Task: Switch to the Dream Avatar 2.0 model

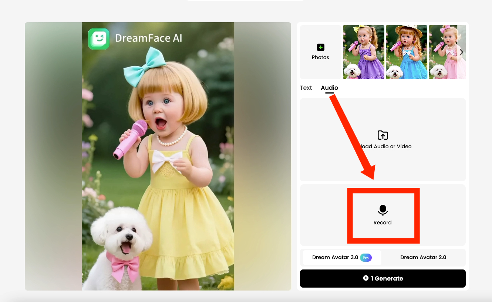Action: coord(423,258)
